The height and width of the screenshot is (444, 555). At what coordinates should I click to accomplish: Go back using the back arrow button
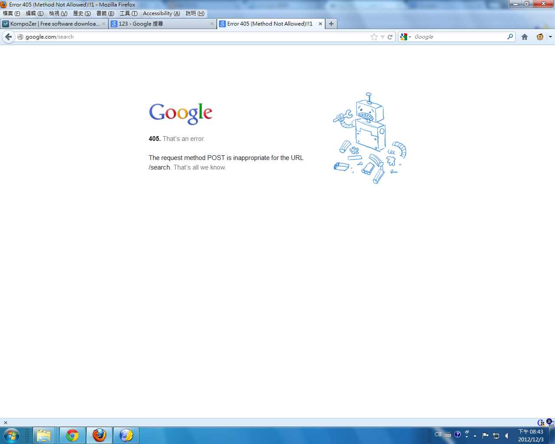[8, 37]
